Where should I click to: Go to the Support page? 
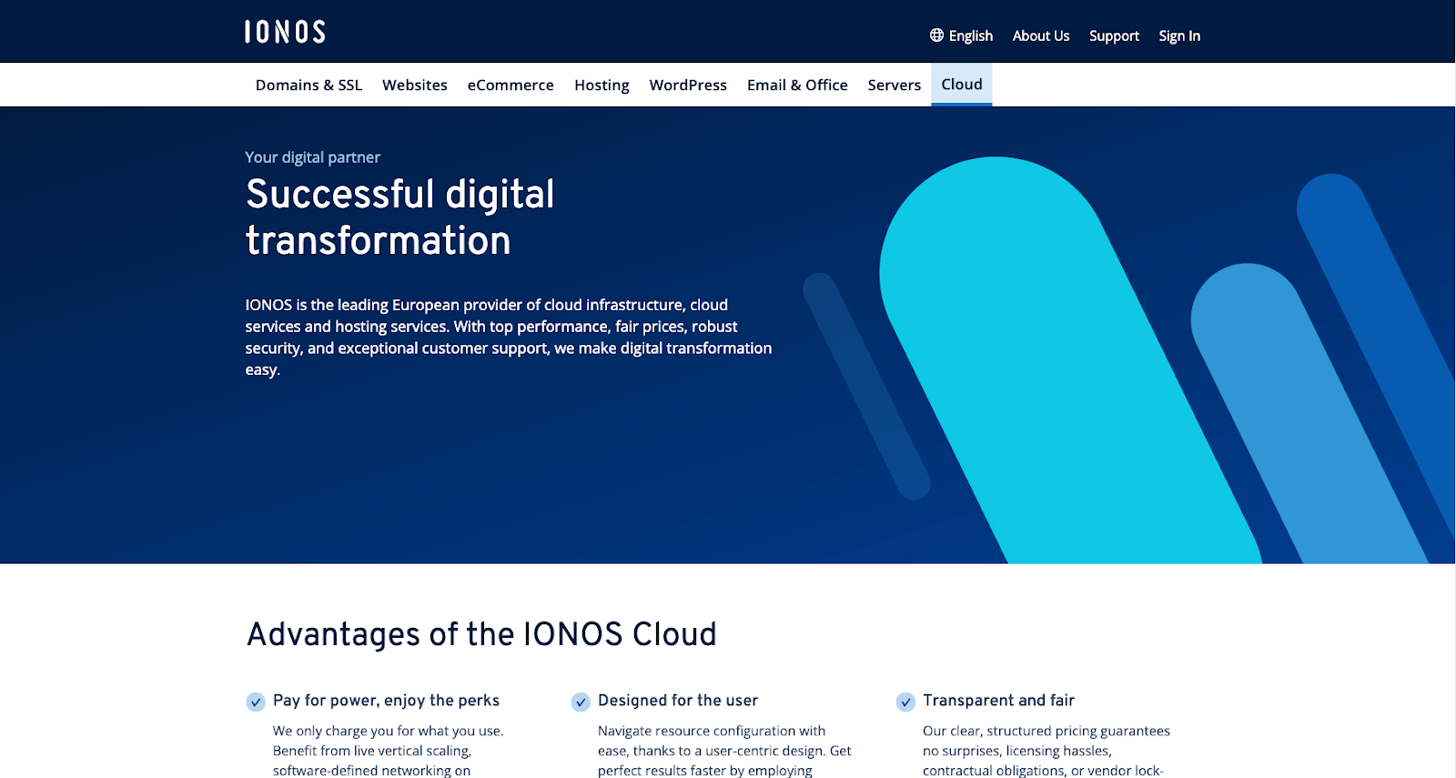(1114, 35)
